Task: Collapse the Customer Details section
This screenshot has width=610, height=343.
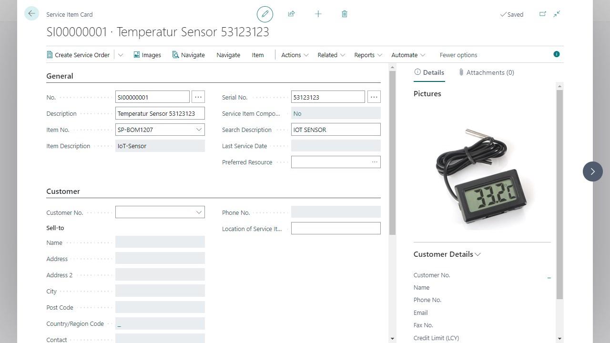Action: tap(478, 254)
